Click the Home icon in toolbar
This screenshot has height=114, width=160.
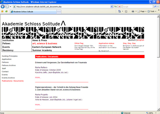coord(119,11)
